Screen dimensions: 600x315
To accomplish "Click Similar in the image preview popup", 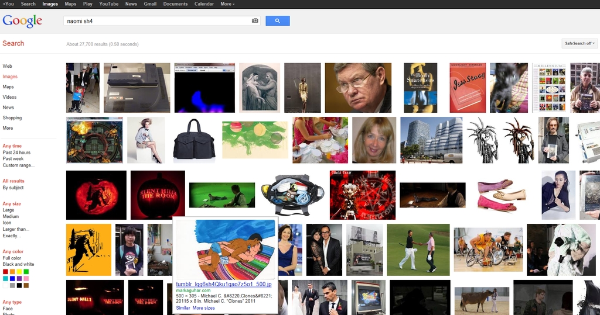I will click(x=183, y=308).
